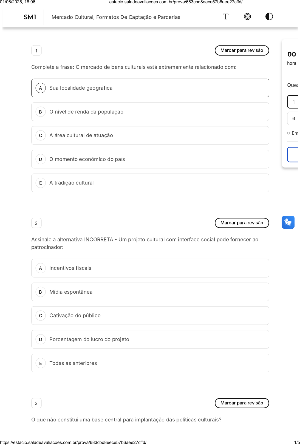Select Mídia espontânea answer
This screenshot has width=300, height=445.
click(x=150, y=292)
